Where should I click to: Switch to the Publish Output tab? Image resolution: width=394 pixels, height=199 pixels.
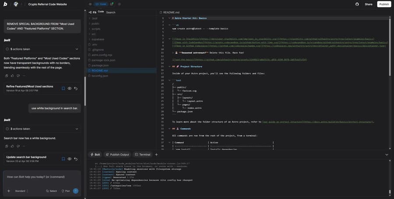117,154
